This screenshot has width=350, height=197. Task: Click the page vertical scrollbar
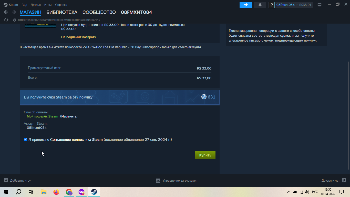348,115
